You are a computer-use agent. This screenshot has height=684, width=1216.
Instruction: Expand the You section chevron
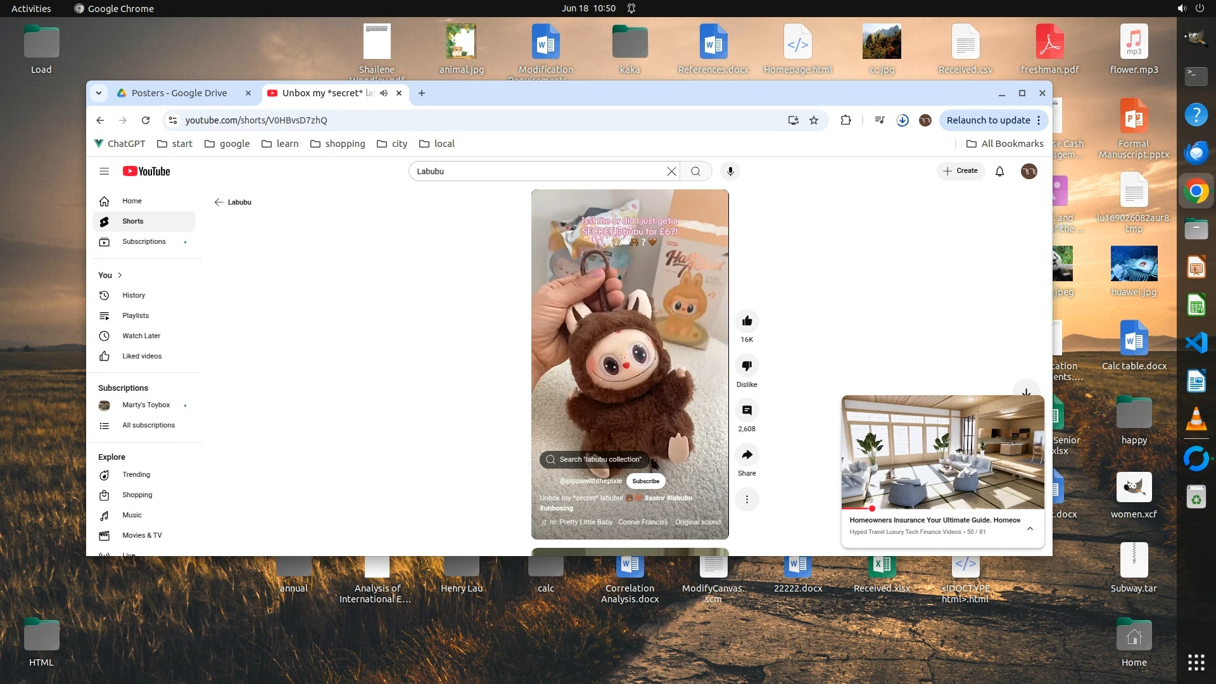point(120,275)
